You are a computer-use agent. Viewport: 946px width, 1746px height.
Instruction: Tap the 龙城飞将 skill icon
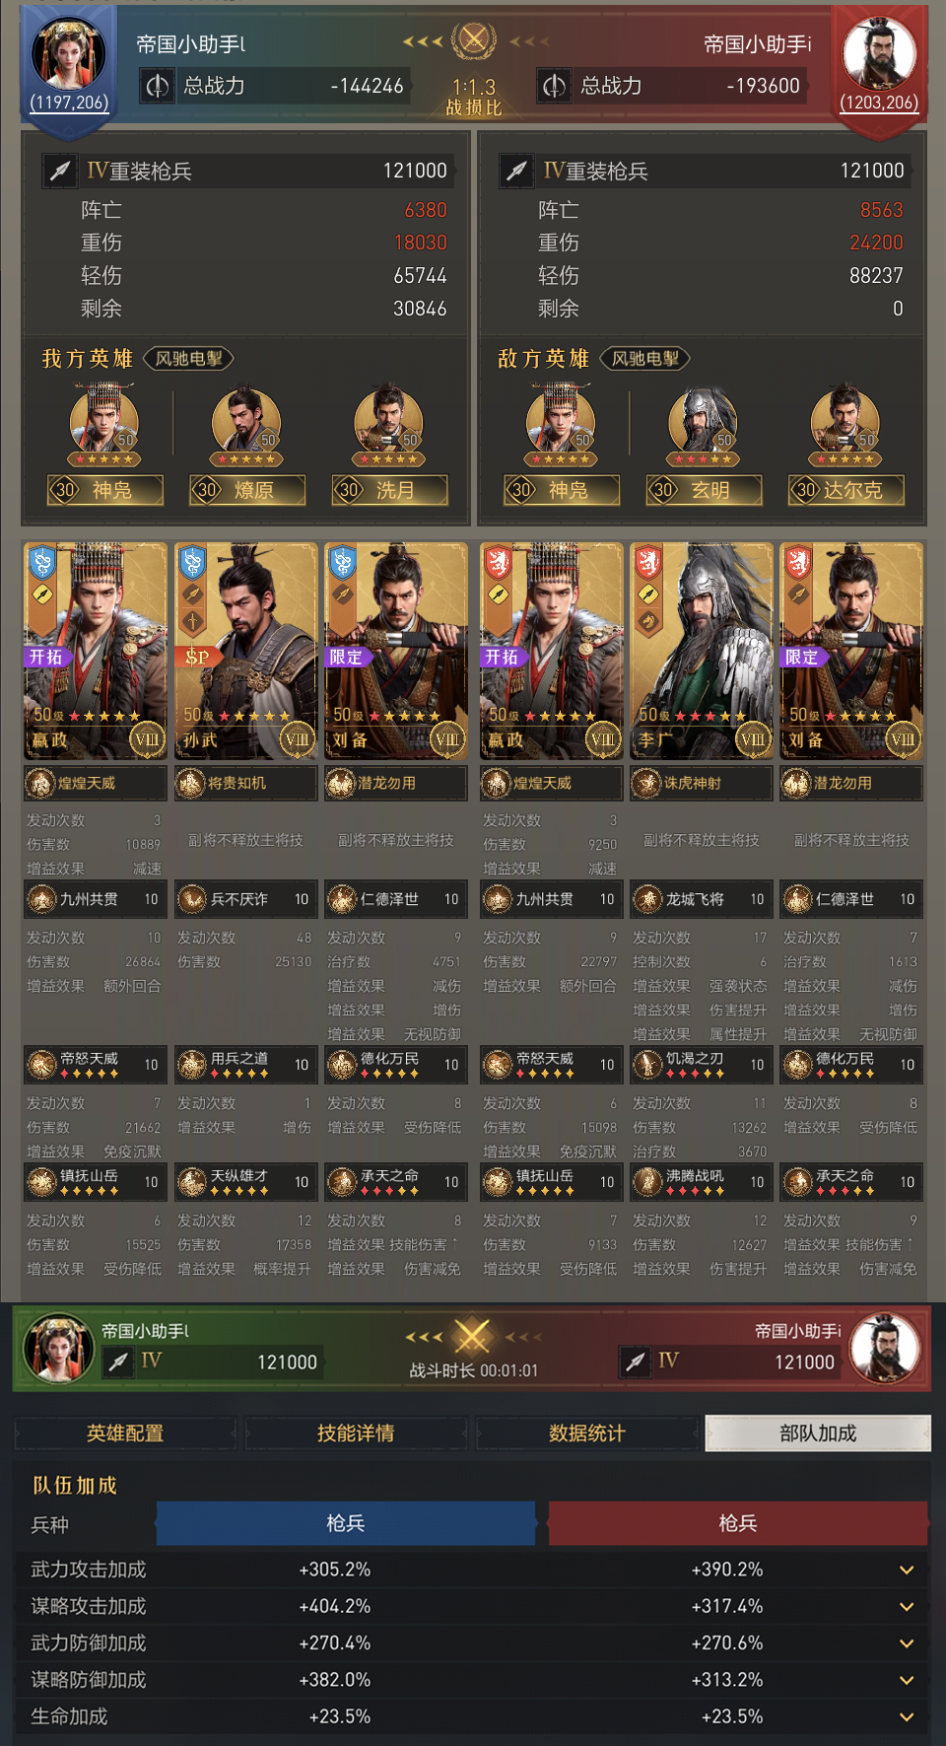click(x=646, y=899)
